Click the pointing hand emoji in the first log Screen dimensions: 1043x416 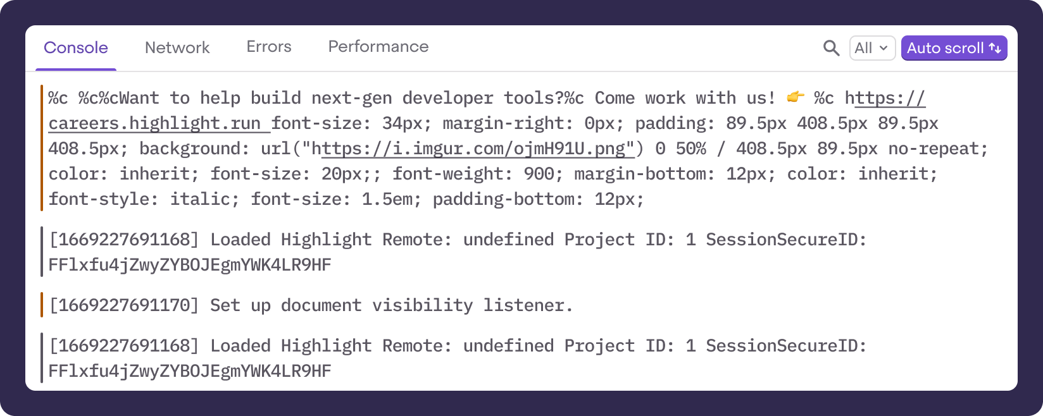pos(795,97)
